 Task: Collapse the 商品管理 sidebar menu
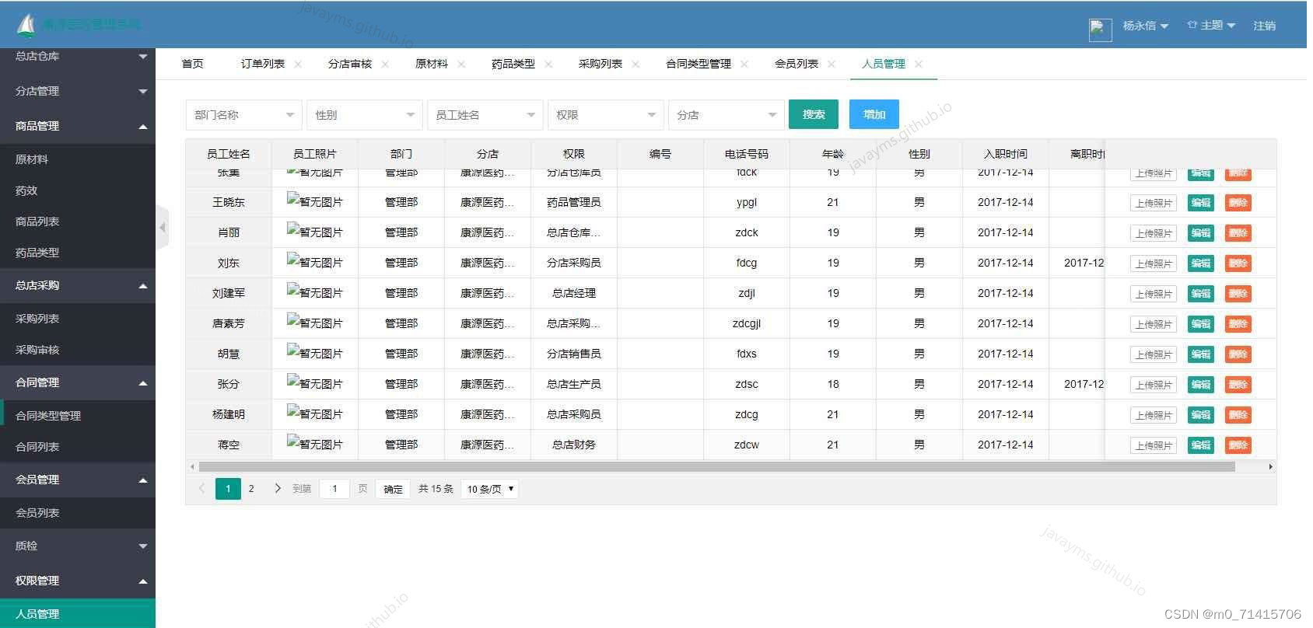78,126
